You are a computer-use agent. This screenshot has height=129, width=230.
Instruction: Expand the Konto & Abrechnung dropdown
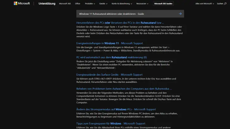coord(122,3)
